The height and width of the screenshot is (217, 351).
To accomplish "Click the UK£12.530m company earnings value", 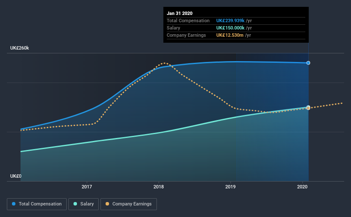I will 230,35.
